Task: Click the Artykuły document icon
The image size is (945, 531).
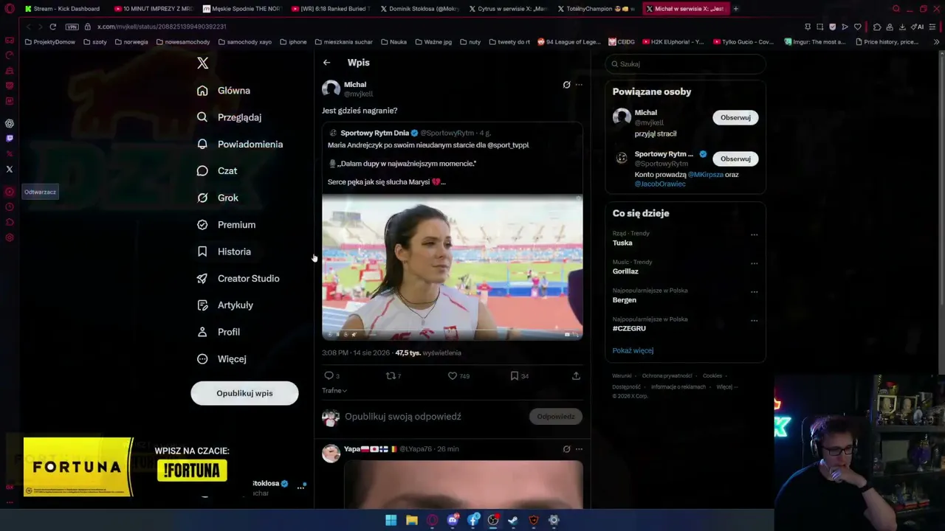Action: [202, 305]
